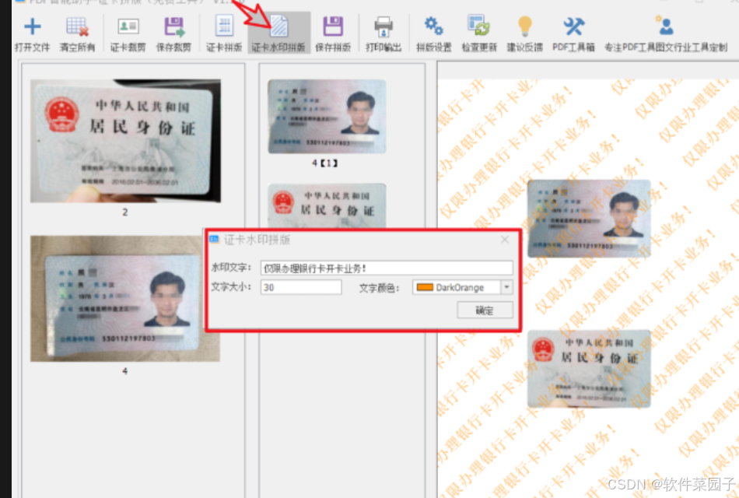Viewport: 739px width, 498px height.
Task: Save layout using 保存拼版
Action: coord(333,34)
